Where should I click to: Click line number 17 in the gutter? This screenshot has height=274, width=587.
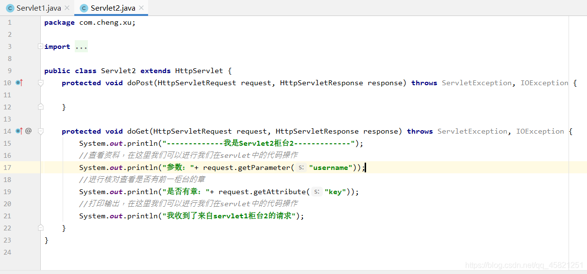[8, 167]
